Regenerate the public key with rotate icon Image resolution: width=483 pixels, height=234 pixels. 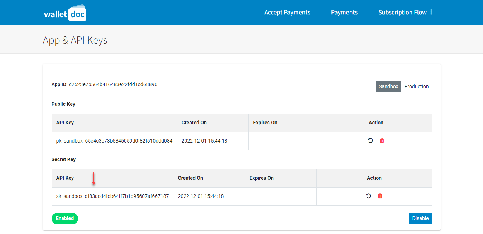[370, 141]
